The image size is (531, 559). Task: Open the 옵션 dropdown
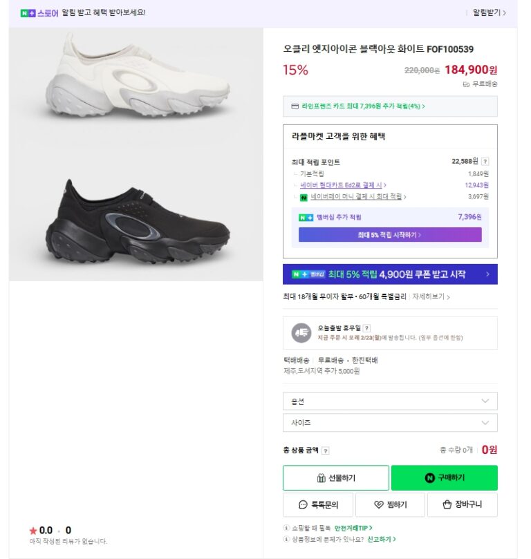pyautogui.click(x=390, y=401)
